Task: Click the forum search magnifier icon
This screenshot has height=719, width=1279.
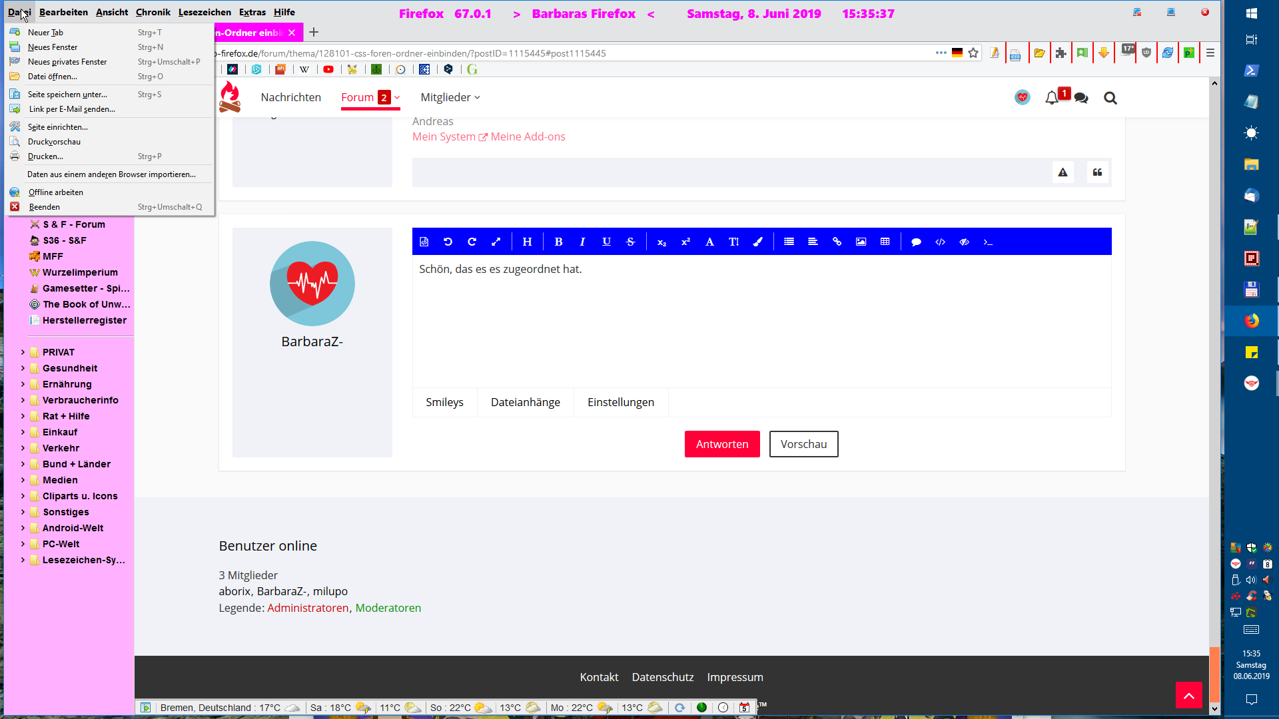Action: coord(1110,98)
